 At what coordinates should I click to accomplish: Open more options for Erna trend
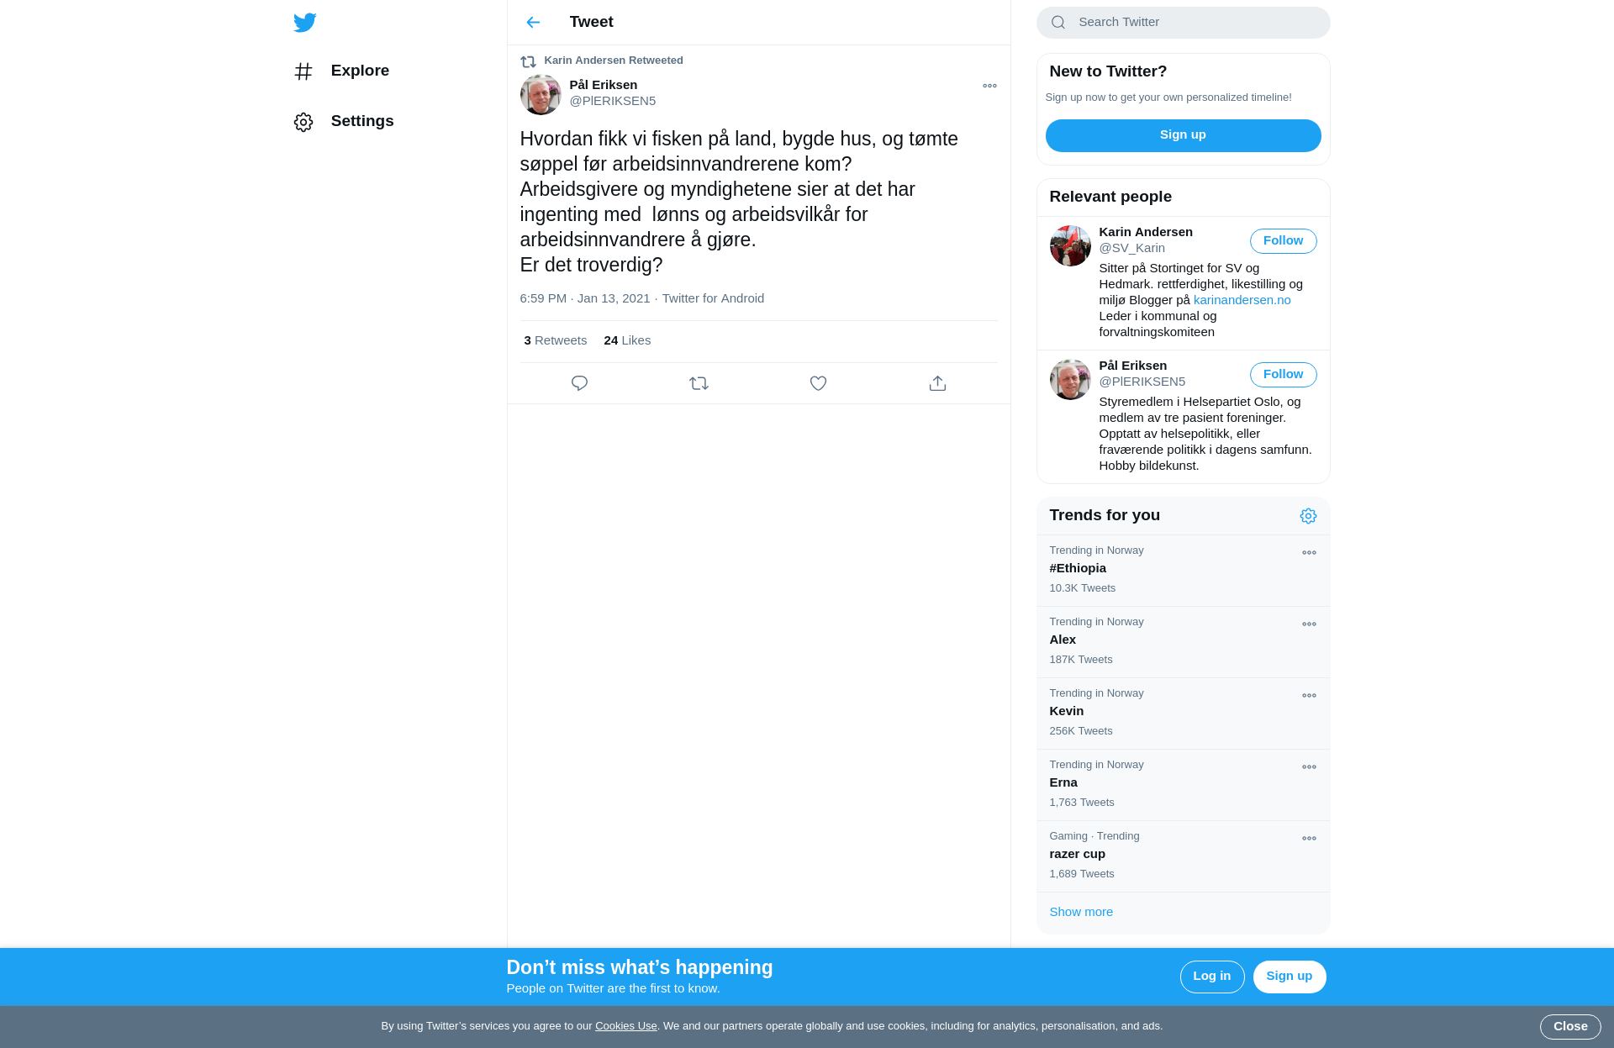coord(1309,767)
